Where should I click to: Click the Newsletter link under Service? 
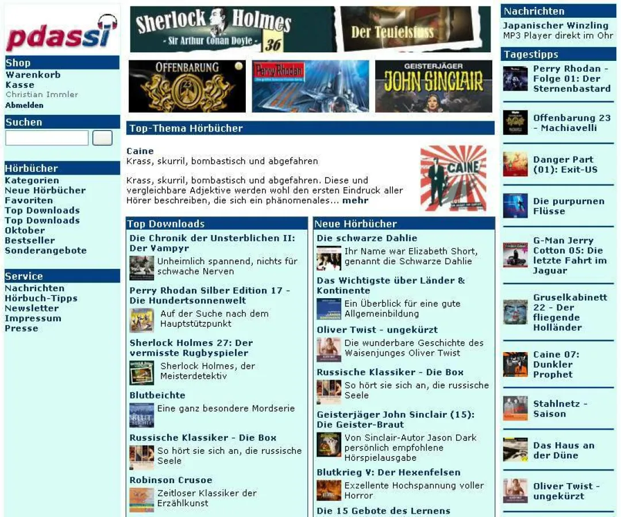32,308
